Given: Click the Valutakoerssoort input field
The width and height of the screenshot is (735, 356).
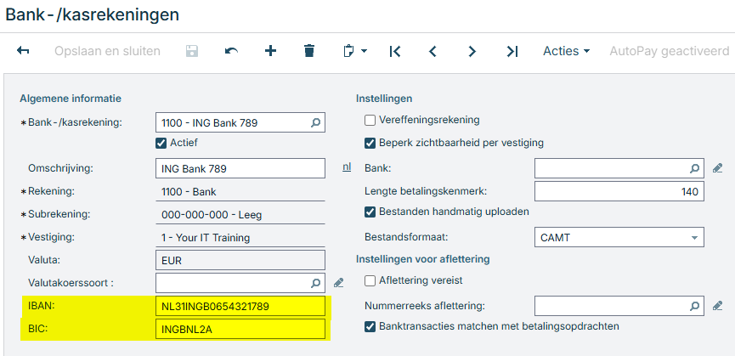Looking at the screenshot, I should click(x=240, y=283).
